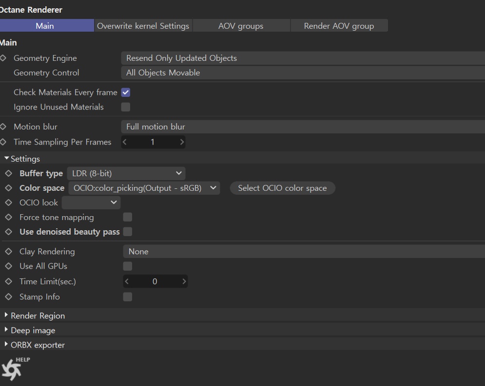Screen dimensions: 485x386
Task: Click the Time Limit(sec.) value field
Action: tap(155, 281)
